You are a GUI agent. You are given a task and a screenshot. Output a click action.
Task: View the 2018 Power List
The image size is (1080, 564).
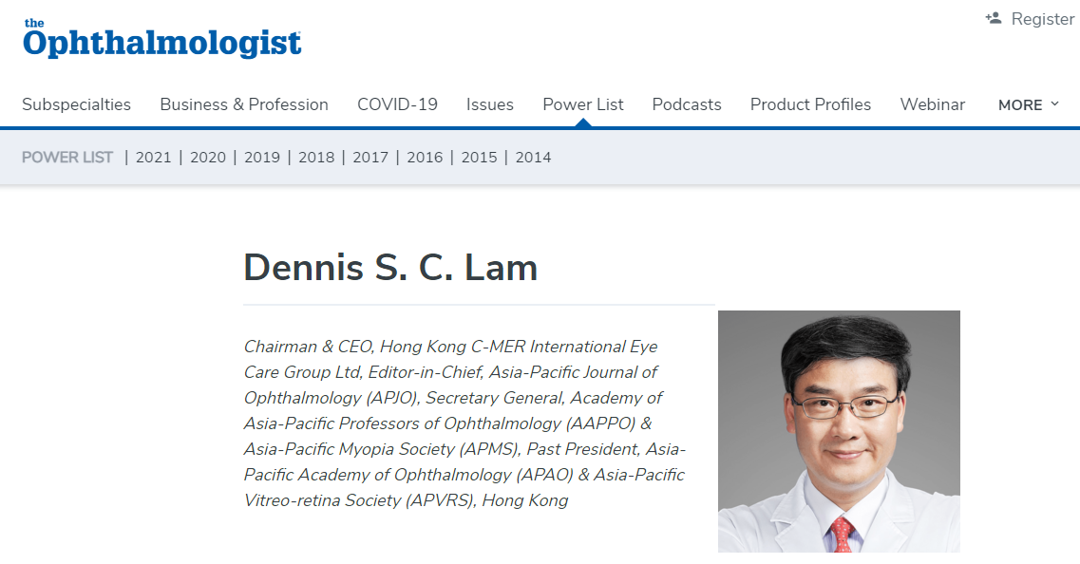316,158
